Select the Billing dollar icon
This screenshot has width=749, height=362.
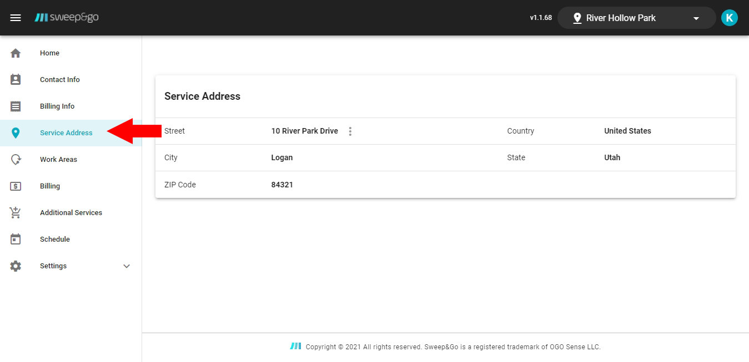coord(15,186)
